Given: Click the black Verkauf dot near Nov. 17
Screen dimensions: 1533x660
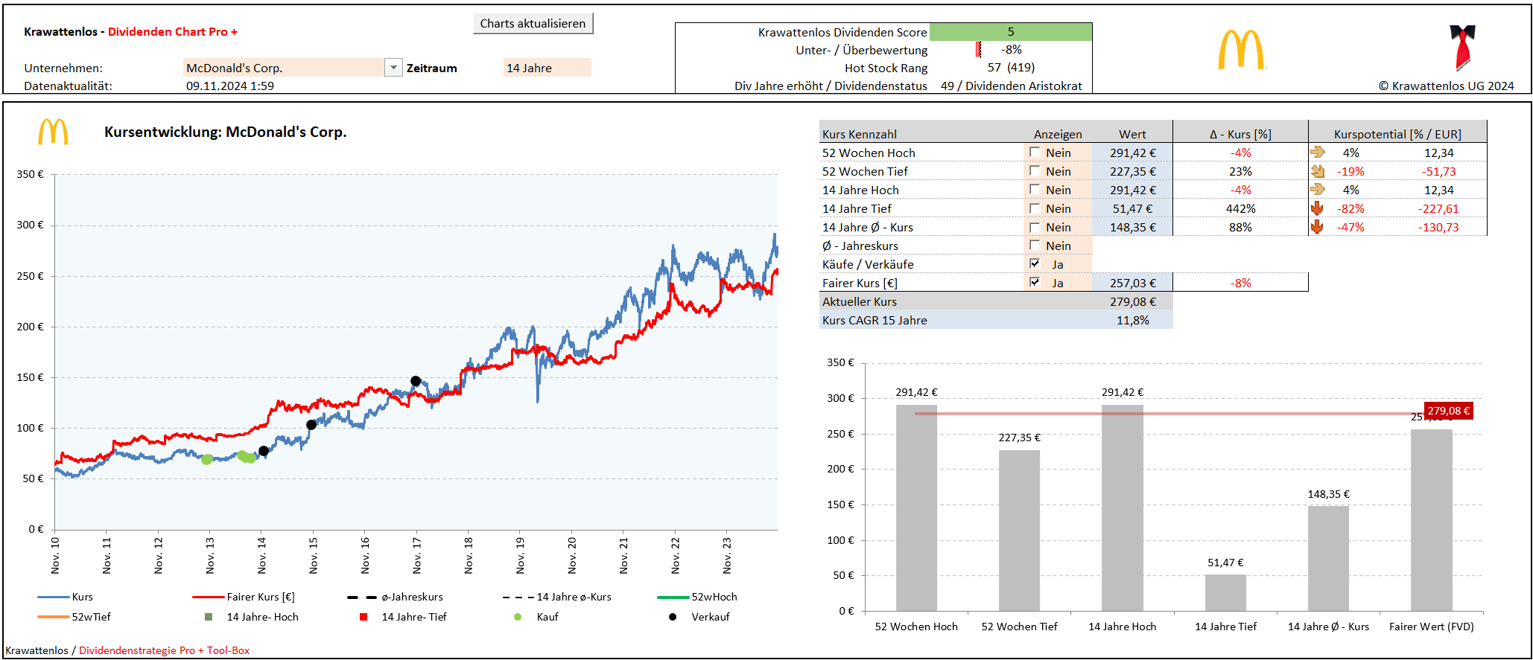Looking at the screenshot, I should 416,381.
